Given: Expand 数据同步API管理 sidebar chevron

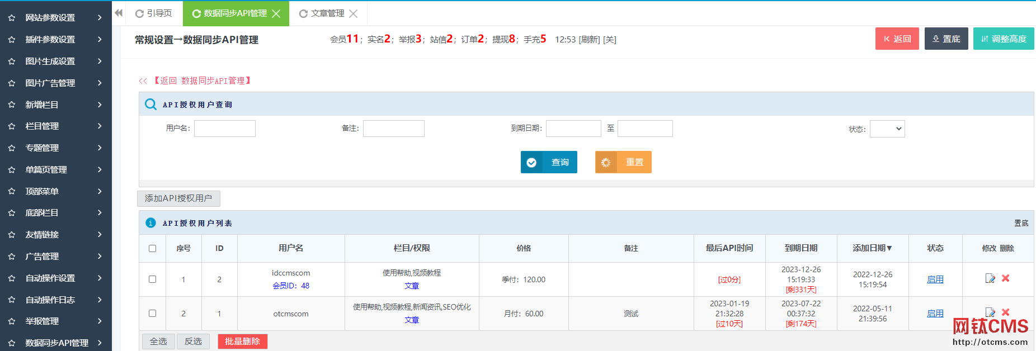Looking at the screenshot, I should [x=100, y=343].
